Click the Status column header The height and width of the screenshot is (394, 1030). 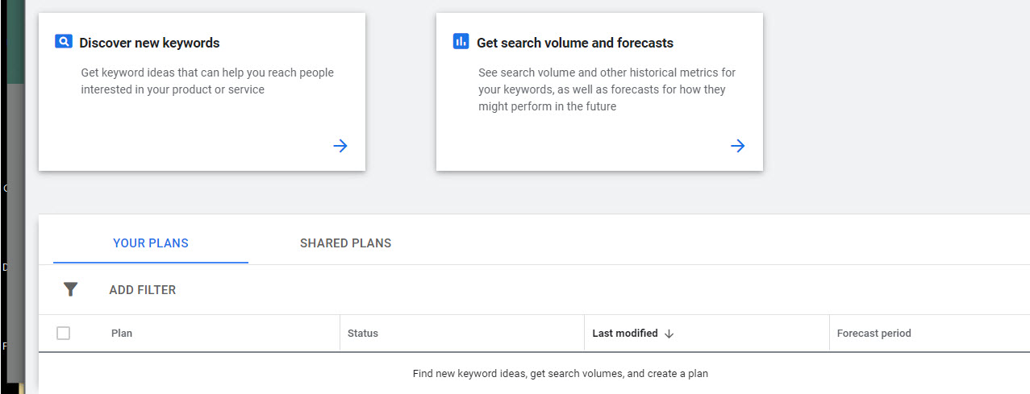pos(362,334)
